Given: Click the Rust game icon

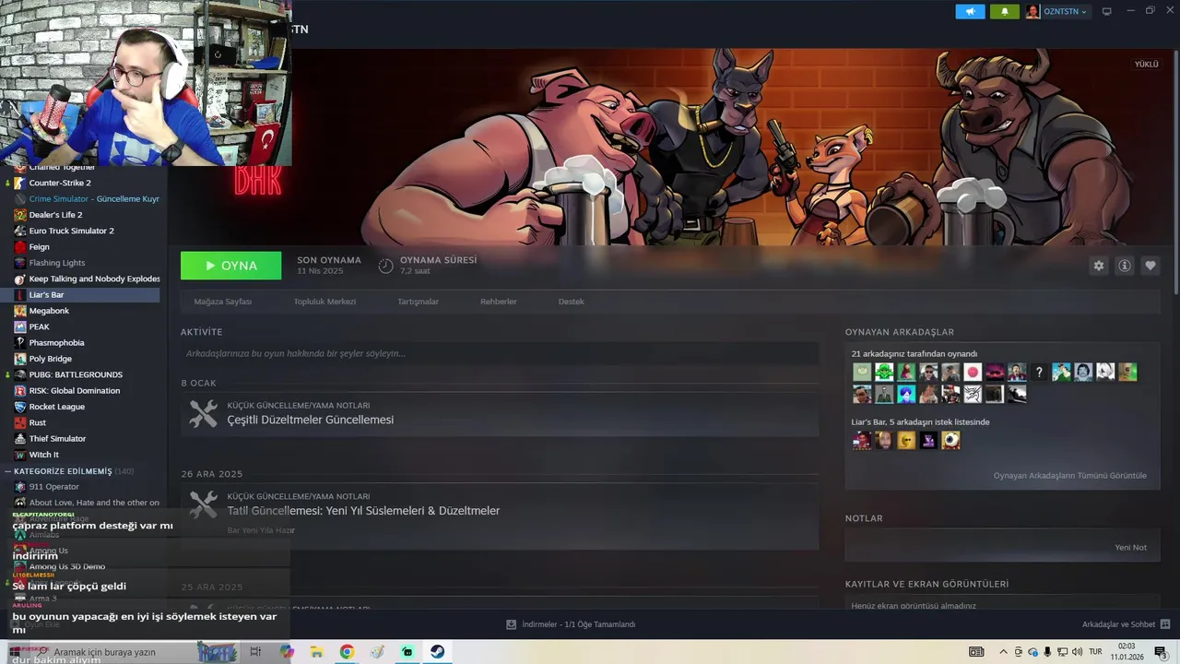Looking at the screenshot, I should tap(19, 422).
